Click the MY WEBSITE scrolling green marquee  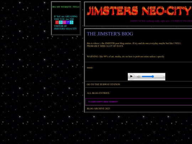click(66, 7)
